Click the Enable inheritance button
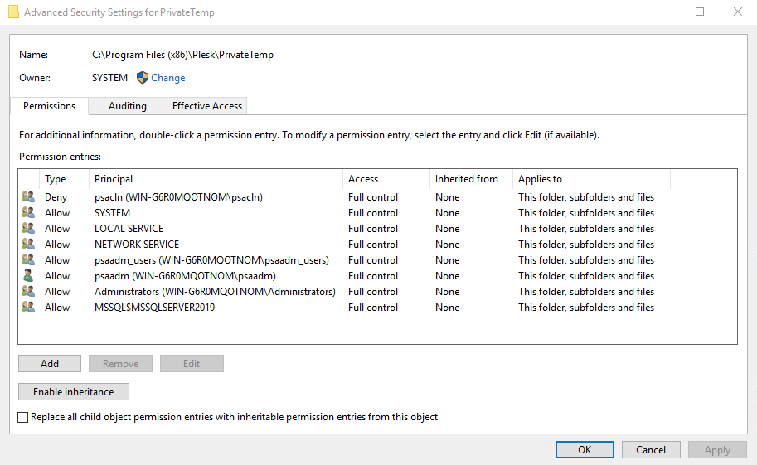Image resolution: width=757 pixels, height=465 pixels. coord(73,391)
